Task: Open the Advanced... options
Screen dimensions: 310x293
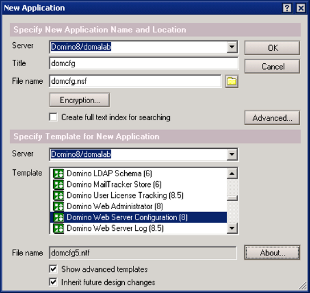Action: (272, 118)
